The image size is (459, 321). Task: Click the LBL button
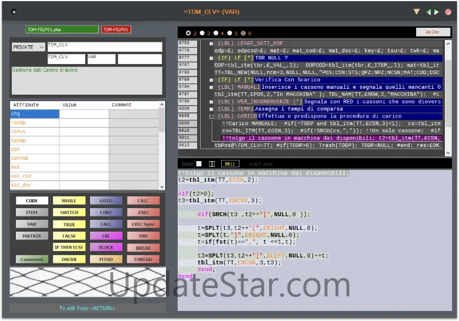(106, 236)
